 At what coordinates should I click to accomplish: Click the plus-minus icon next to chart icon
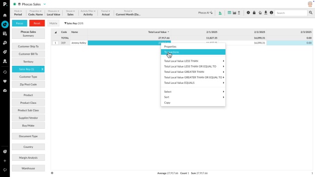239,13
